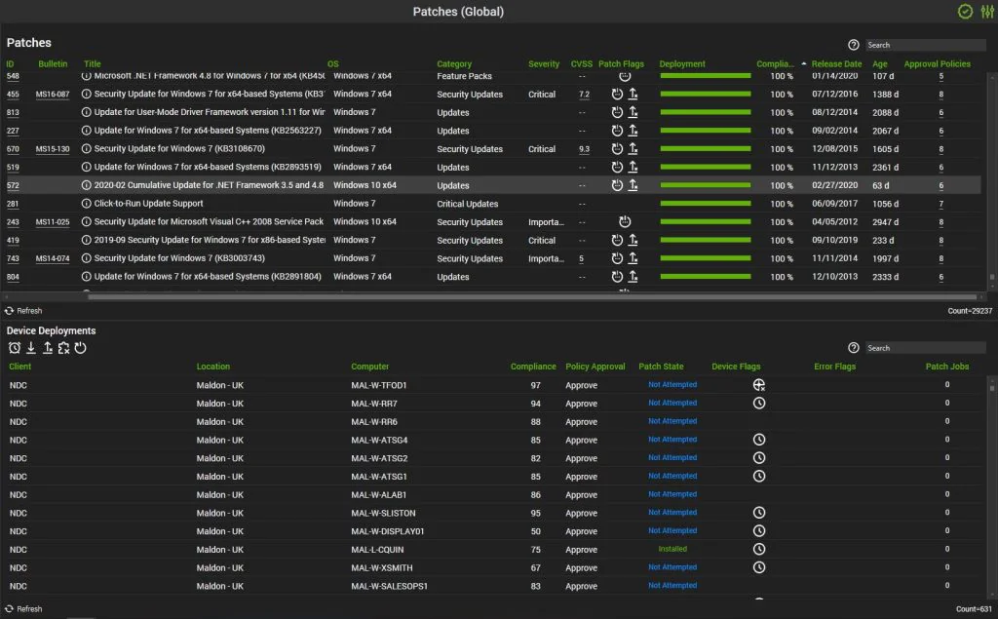The image size is (998, 619).
Task: Click the Device Deployments search field
Action: 925,348
